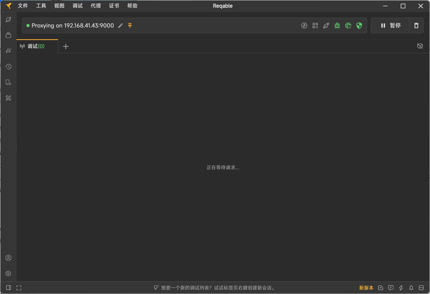
Task: Open the collections sidebar panel
Action: (x=8, y=35)
